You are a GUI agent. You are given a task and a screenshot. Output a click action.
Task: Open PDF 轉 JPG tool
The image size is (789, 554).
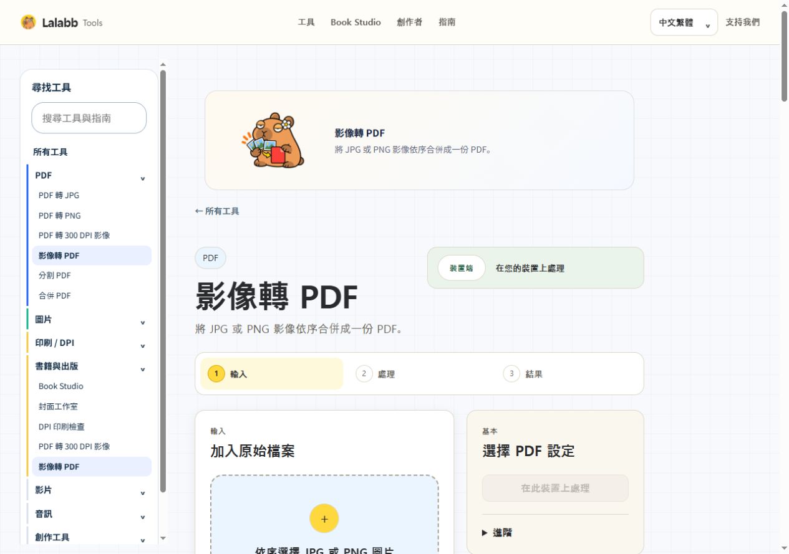(92, 196)
